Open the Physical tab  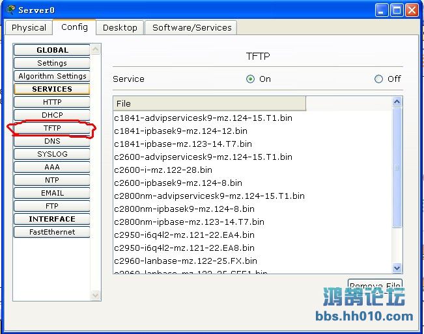(x=29, y=28)
